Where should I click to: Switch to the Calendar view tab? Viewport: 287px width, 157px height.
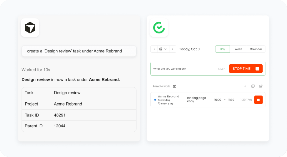coord(256,49)
